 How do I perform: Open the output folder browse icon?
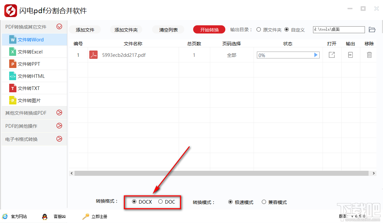point(372,29)
